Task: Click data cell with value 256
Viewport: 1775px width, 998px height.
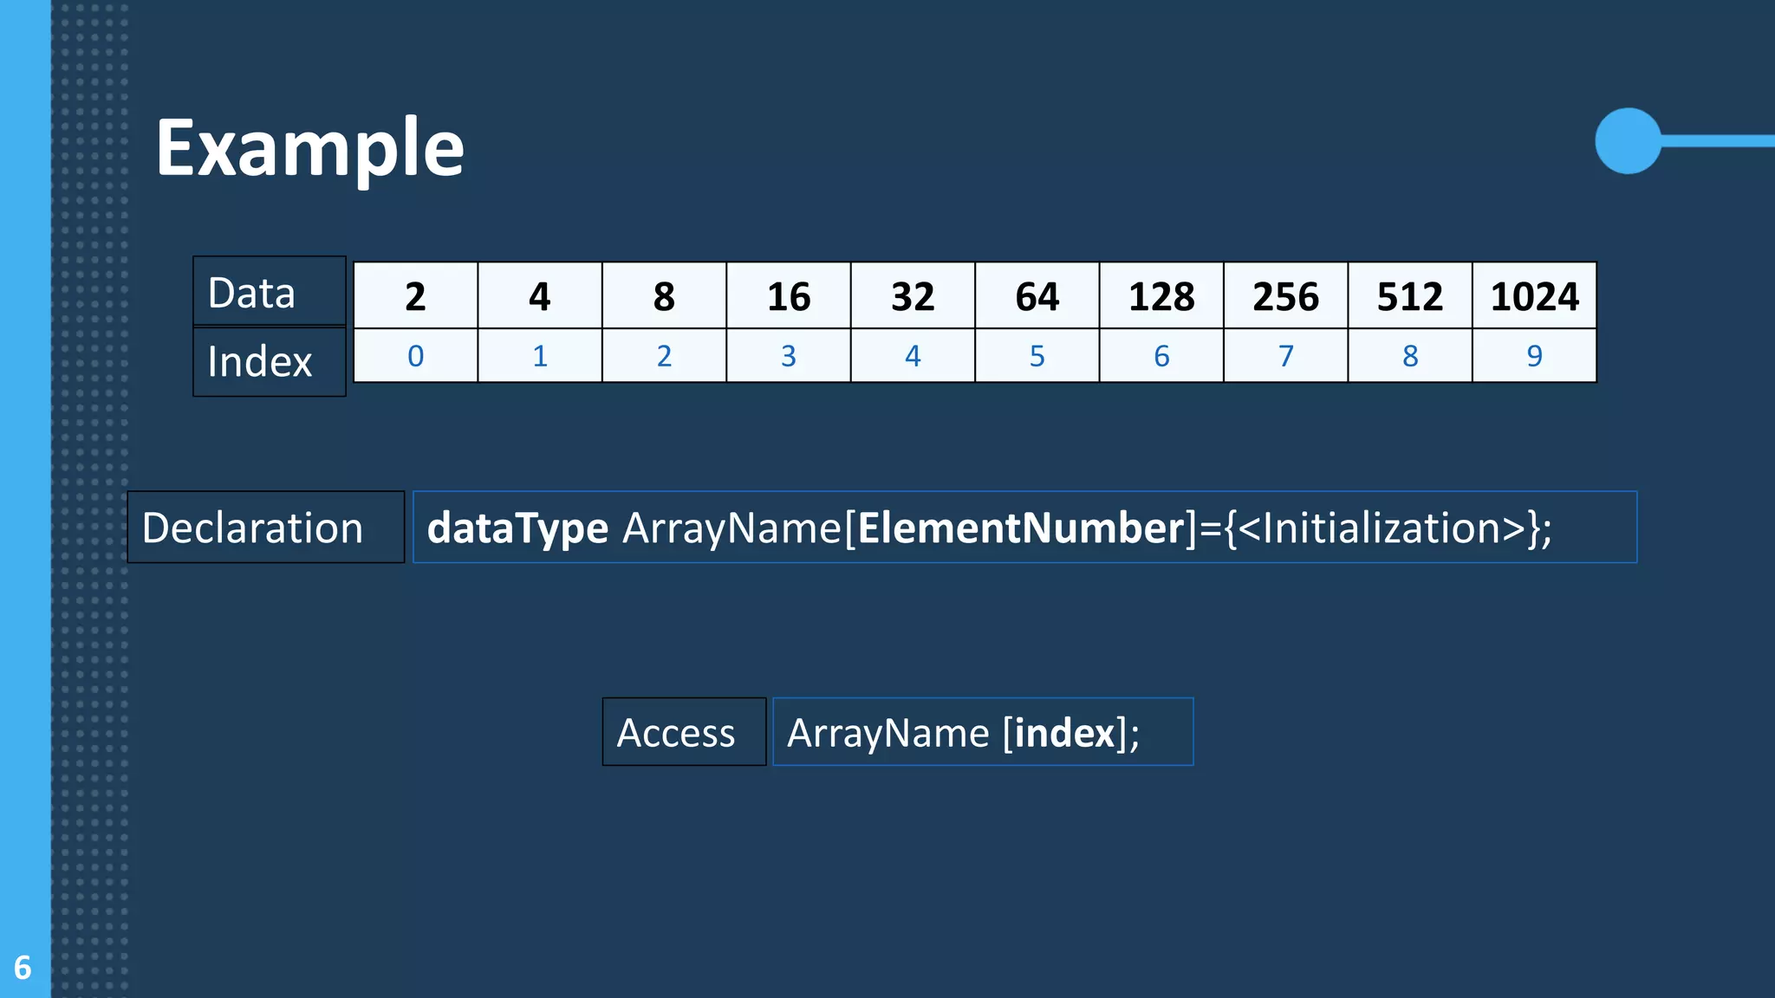Action: (1286, 296)
